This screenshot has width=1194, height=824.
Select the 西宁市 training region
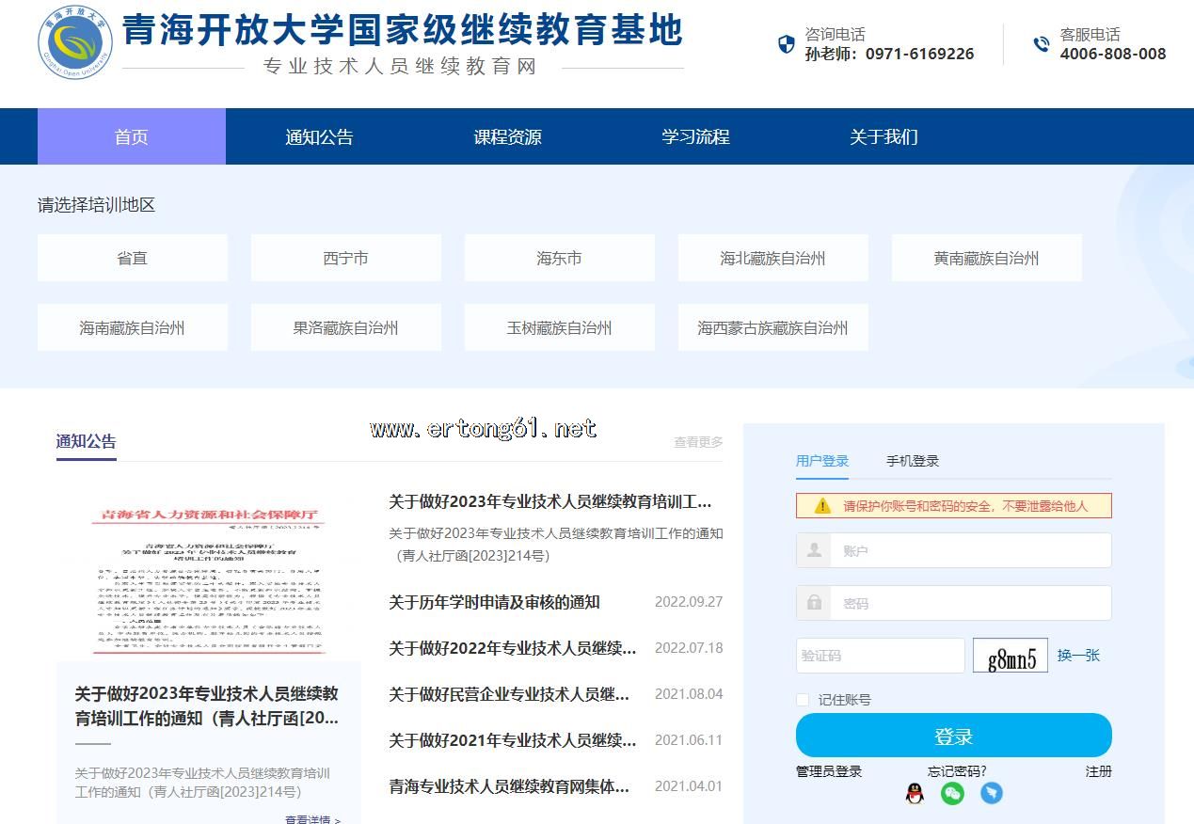(345, 258)
